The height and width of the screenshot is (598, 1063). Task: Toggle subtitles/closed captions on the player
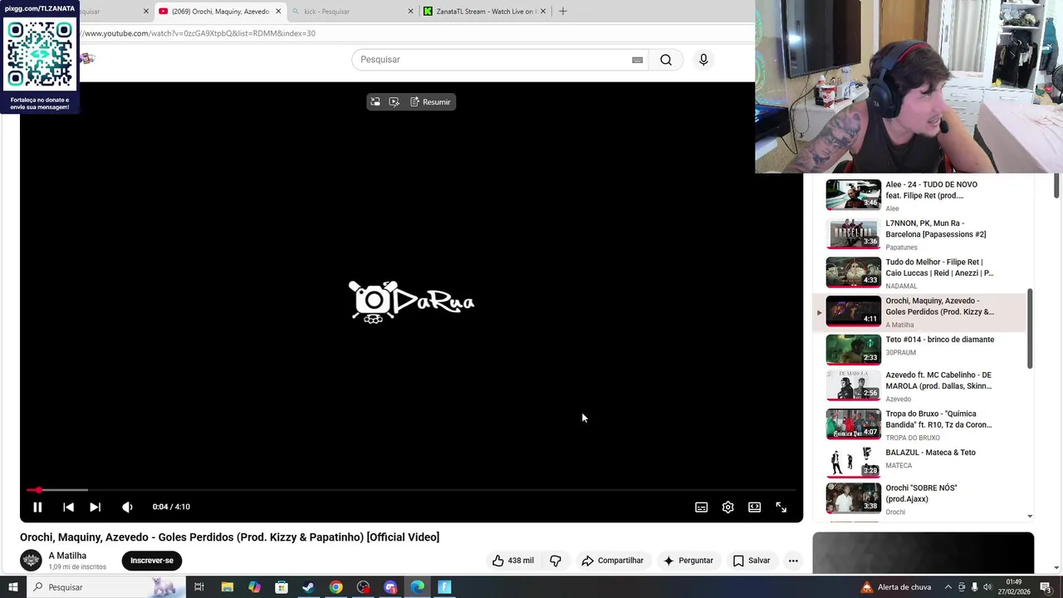pos(701,507)
